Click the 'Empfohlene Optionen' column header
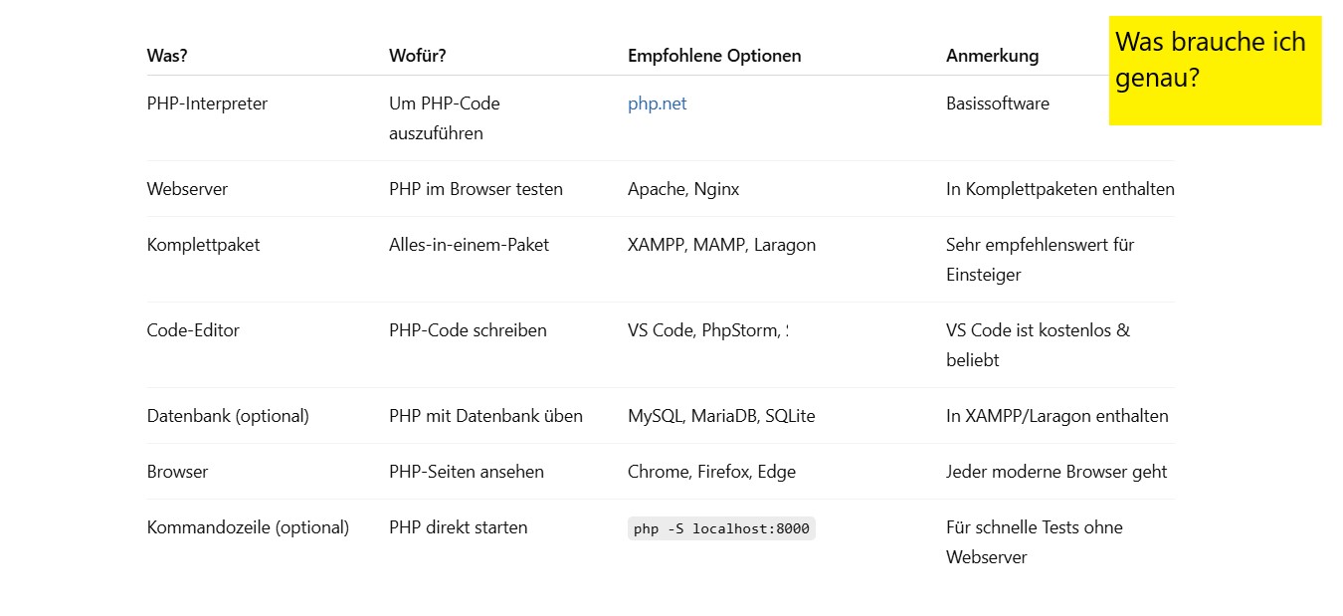The height and width of the screenshot is (616, 1343). pyautogui.click(x=714, y=56)
